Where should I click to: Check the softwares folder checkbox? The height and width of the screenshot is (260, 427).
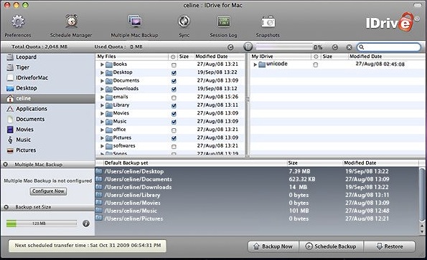pos(174,147)
